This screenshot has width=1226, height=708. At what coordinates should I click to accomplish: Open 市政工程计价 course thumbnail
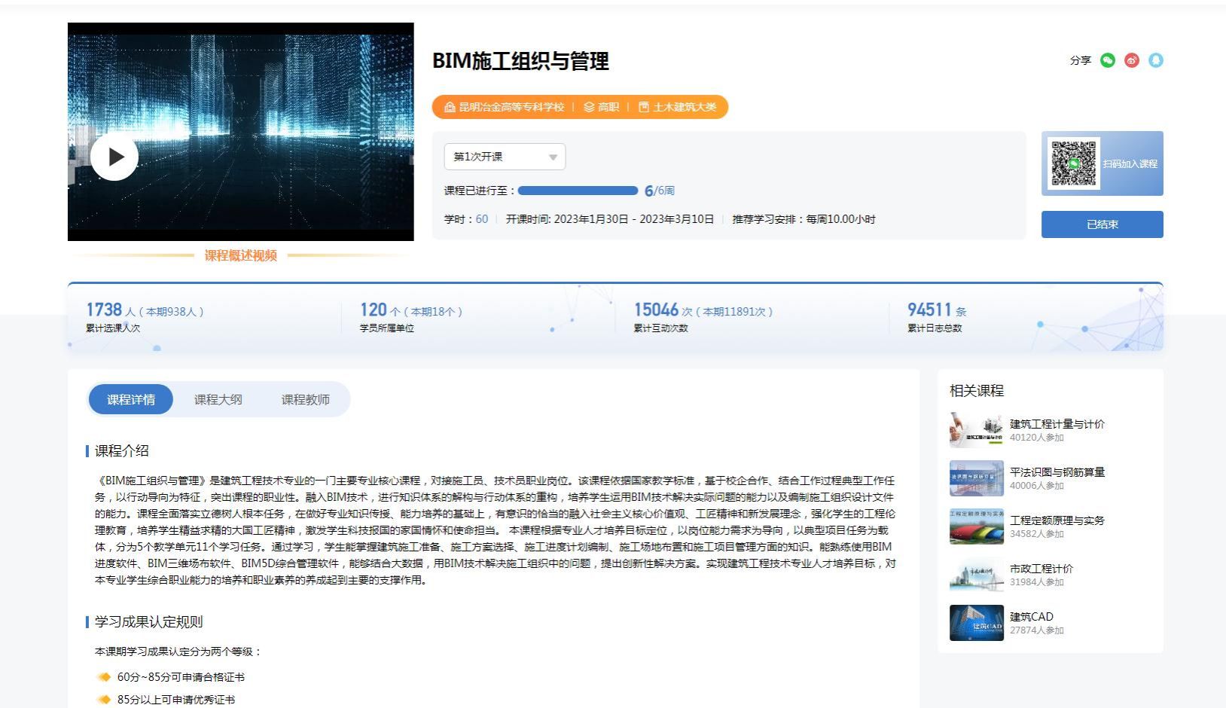point(977,575)
